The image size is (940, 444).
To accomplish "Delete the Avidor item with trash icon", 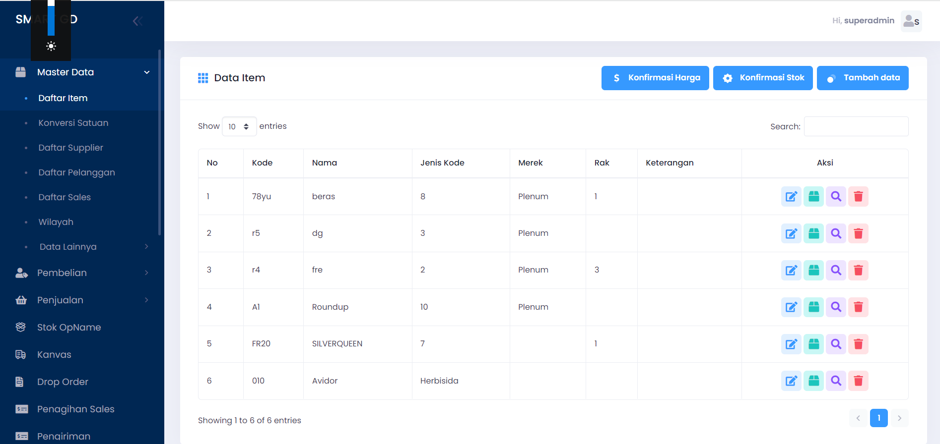I will point(858,381).
